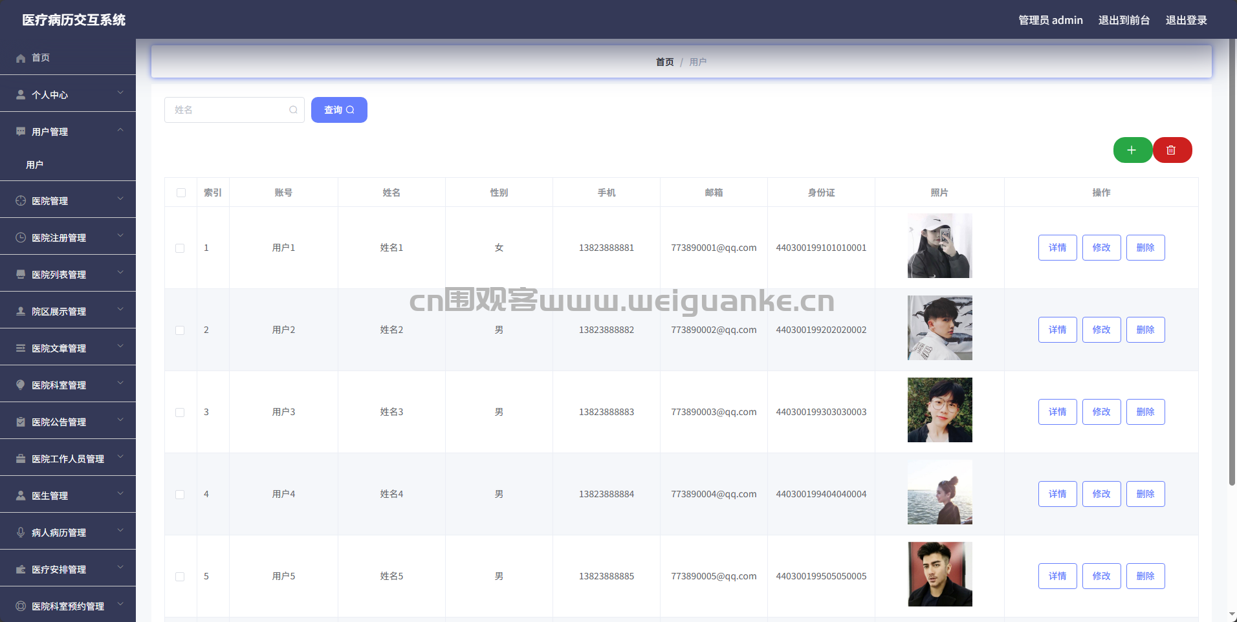1237x622 pixels.
Task: Expand the 院区展示管理 chevron
Action: [120, 310]
